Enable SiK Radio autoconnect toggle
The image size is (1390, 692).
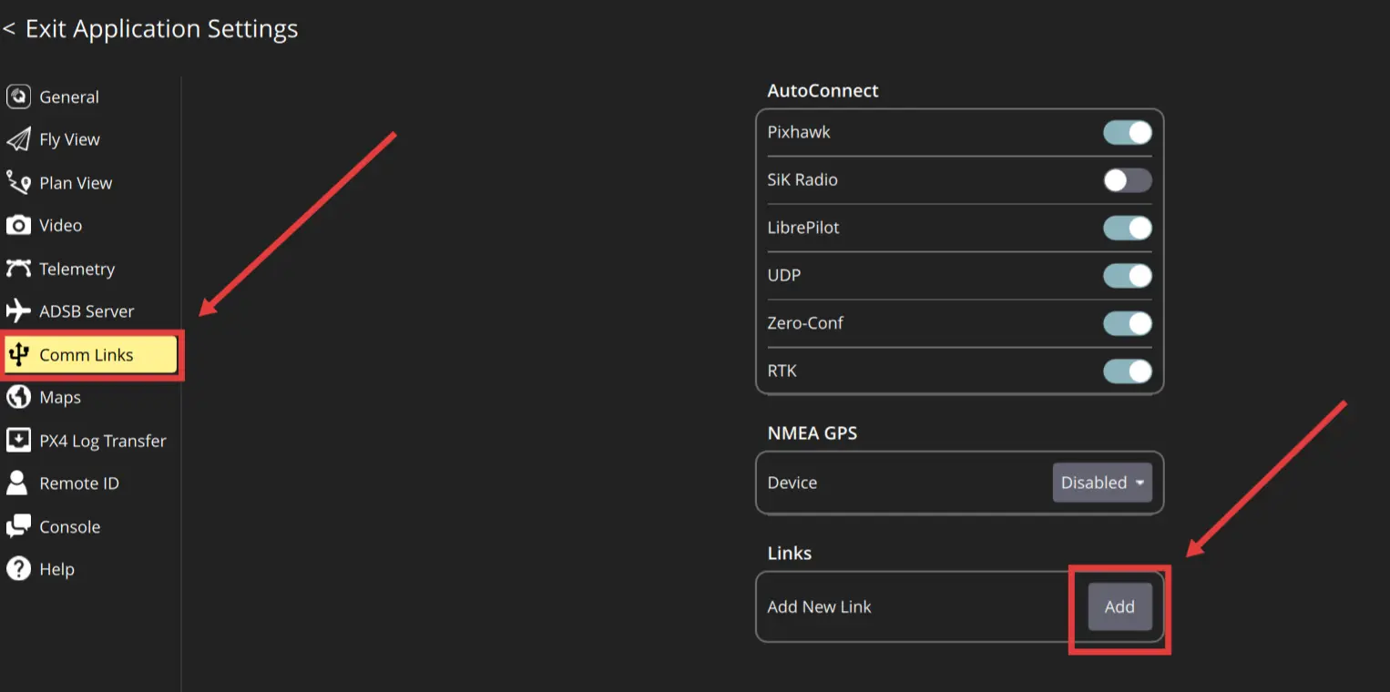(1128, 180)
